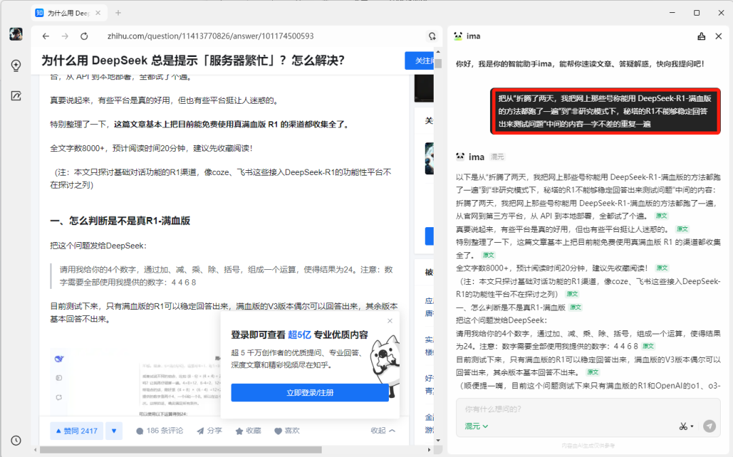Upvote the answer with 赞同 2417

tap(77, 431)
